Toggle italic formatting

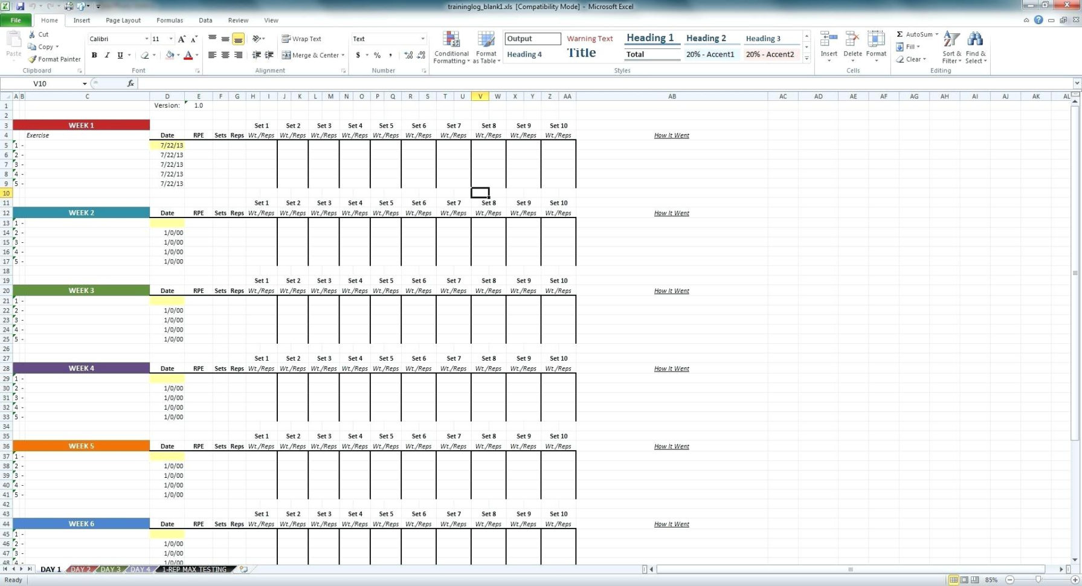(x=107, y=55)
